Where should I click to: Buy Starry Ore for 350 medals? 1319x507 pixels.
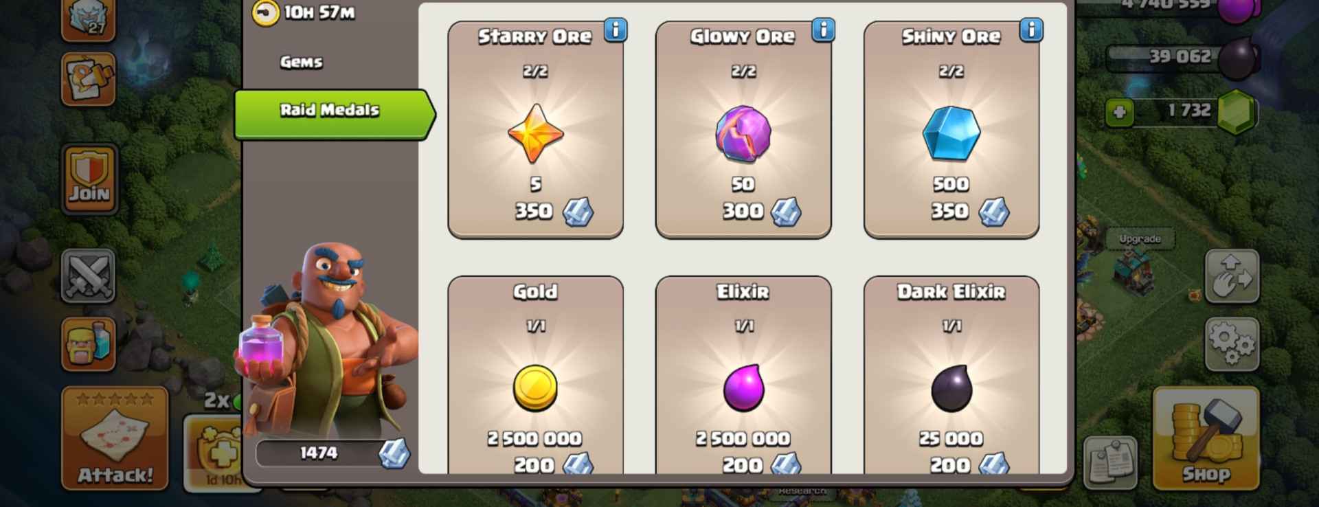(x=536, y=131)
